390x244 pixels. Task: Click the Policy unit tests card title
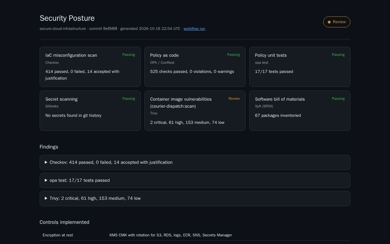point(271,55)
